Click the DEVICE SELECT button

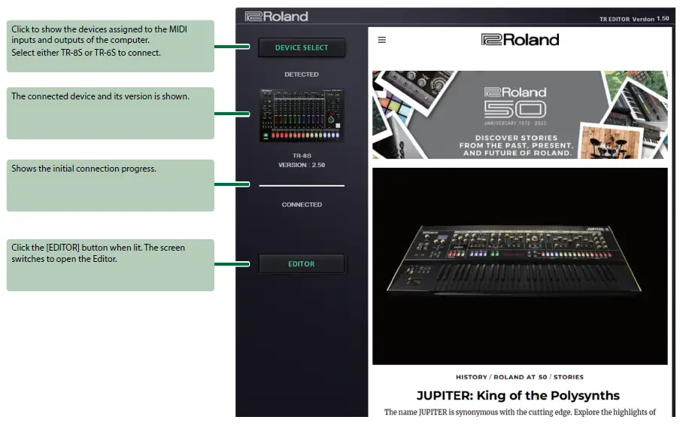[x=302, y=47]
